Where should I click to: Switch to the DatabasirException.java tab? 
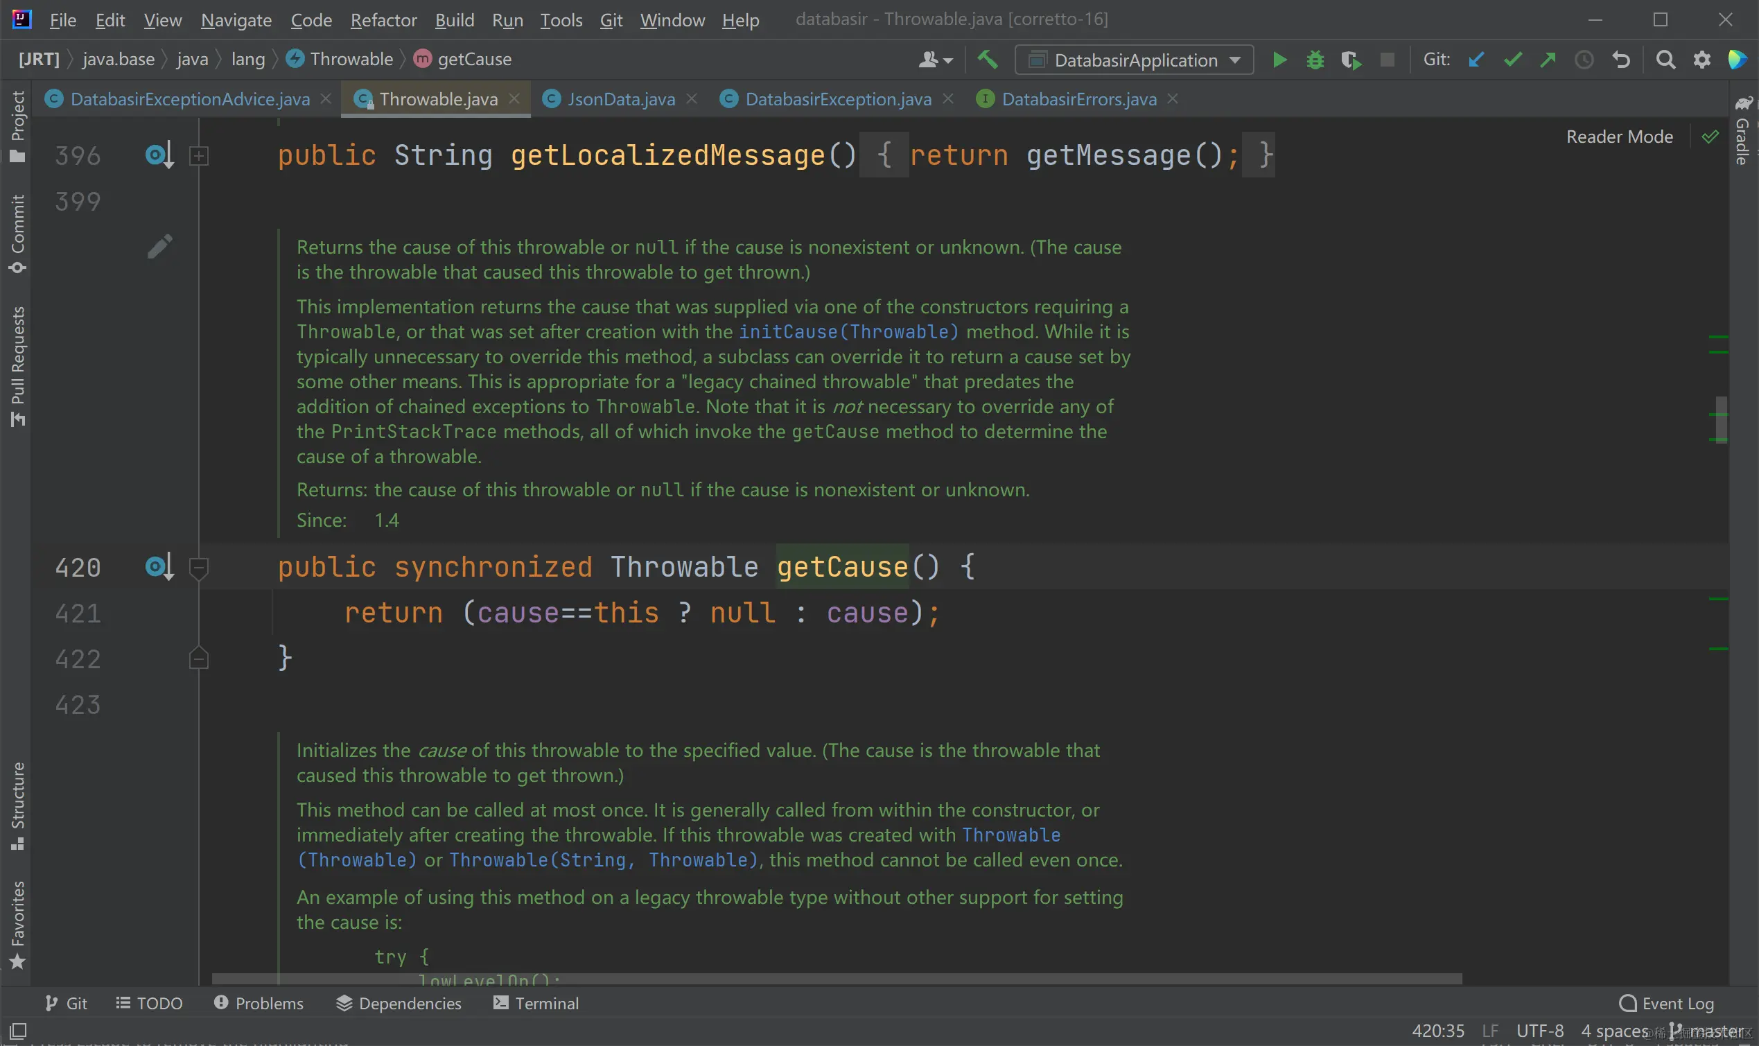pos(837,99)
